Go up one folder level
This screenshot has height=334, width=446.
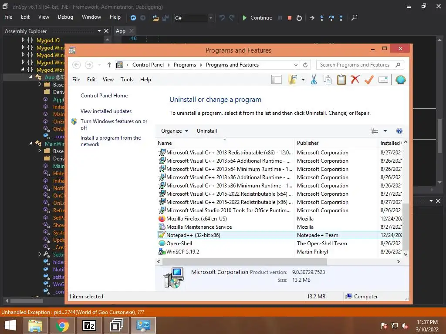[109, 65]
